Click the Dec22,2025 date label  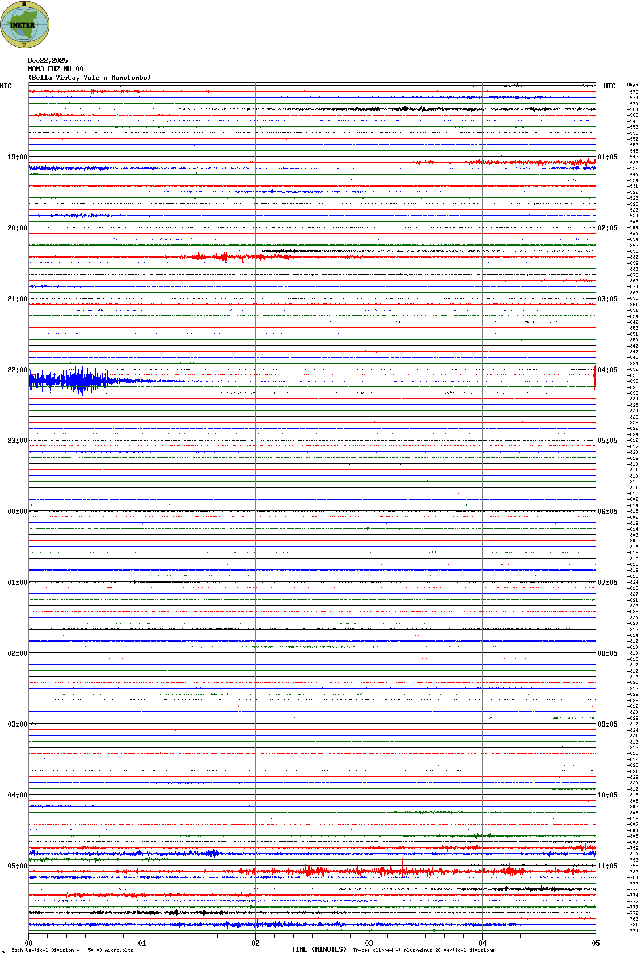(48, 61)
